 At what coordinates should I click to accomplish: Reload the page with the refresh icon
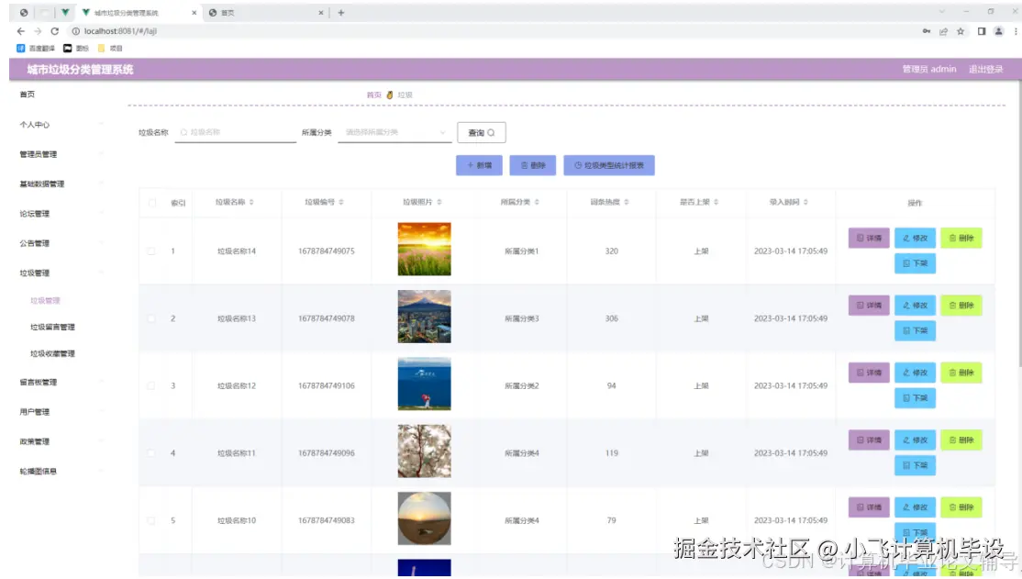pos(55,30)
